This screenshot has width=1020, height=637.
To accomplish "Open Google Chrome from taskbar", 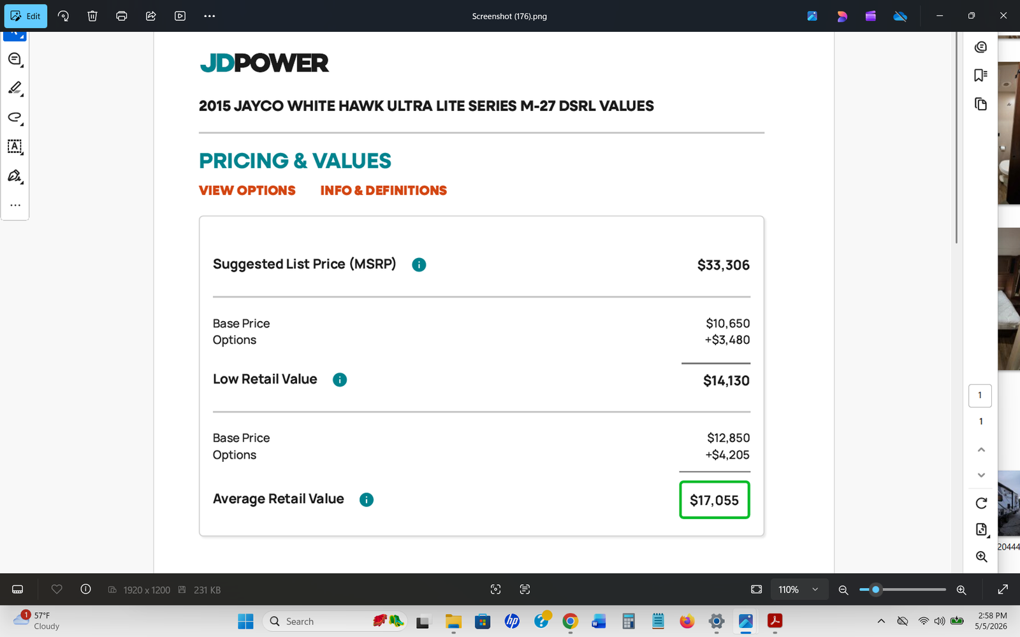I will (571, 621).
